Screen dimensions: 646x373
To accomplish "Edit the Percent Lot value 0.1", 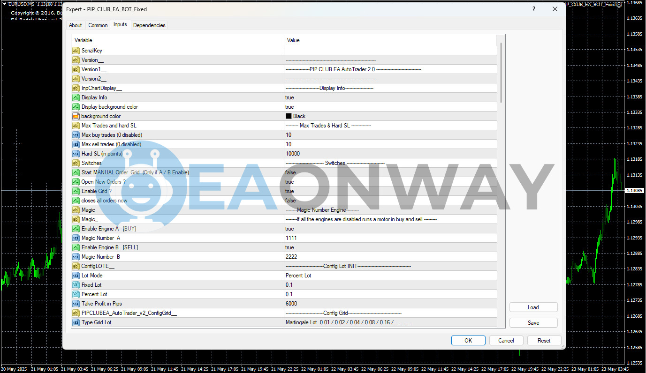I will tap(390, 294).
